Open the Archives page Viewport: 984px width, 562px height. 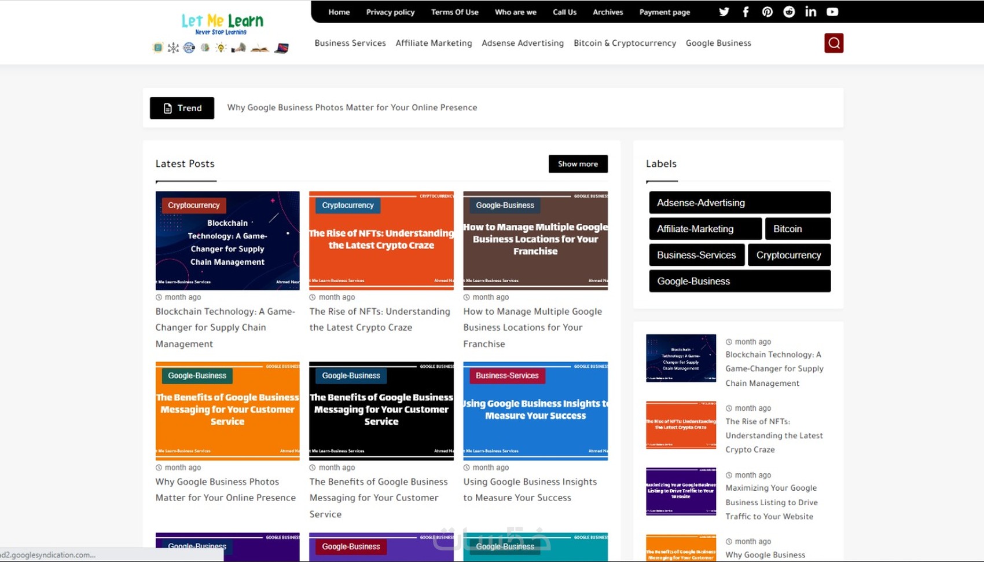click(x=608, y=12)
